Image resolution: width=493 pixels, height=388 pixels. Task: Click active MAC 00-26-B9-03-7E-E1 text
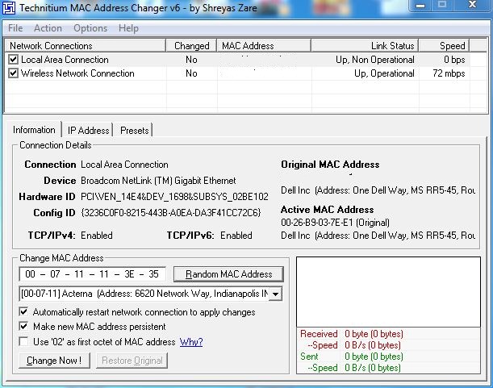click(x=335, y=223)
